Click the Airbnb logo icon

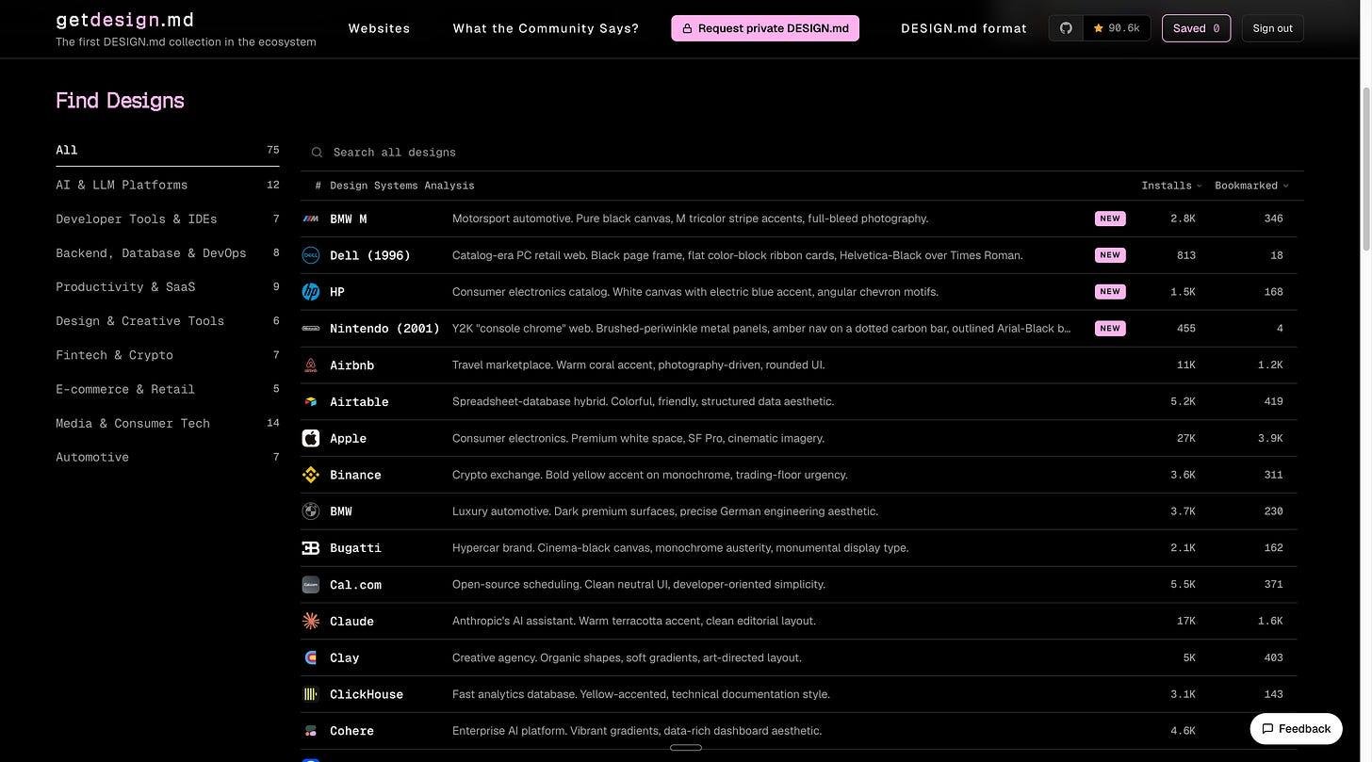(310, 365)
